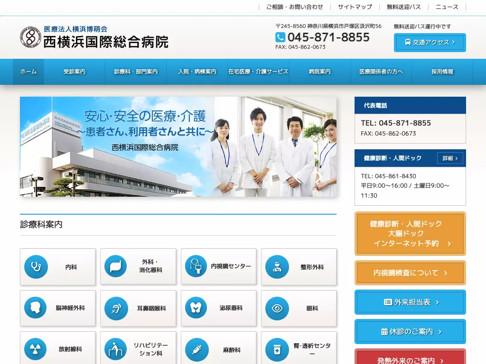Click the syringe icon for 麻酔科
This screenshot has width=486, height=364.
coord(196,350)
